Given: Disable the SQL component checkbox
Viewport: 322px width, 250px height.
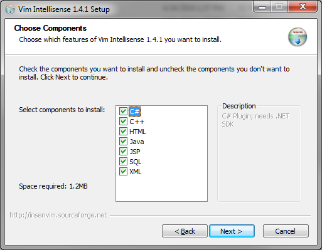Looking at the screenshot, I should (x=123, y=162).
